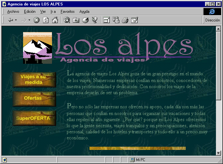Go to the Home page

tap(55, 20)
